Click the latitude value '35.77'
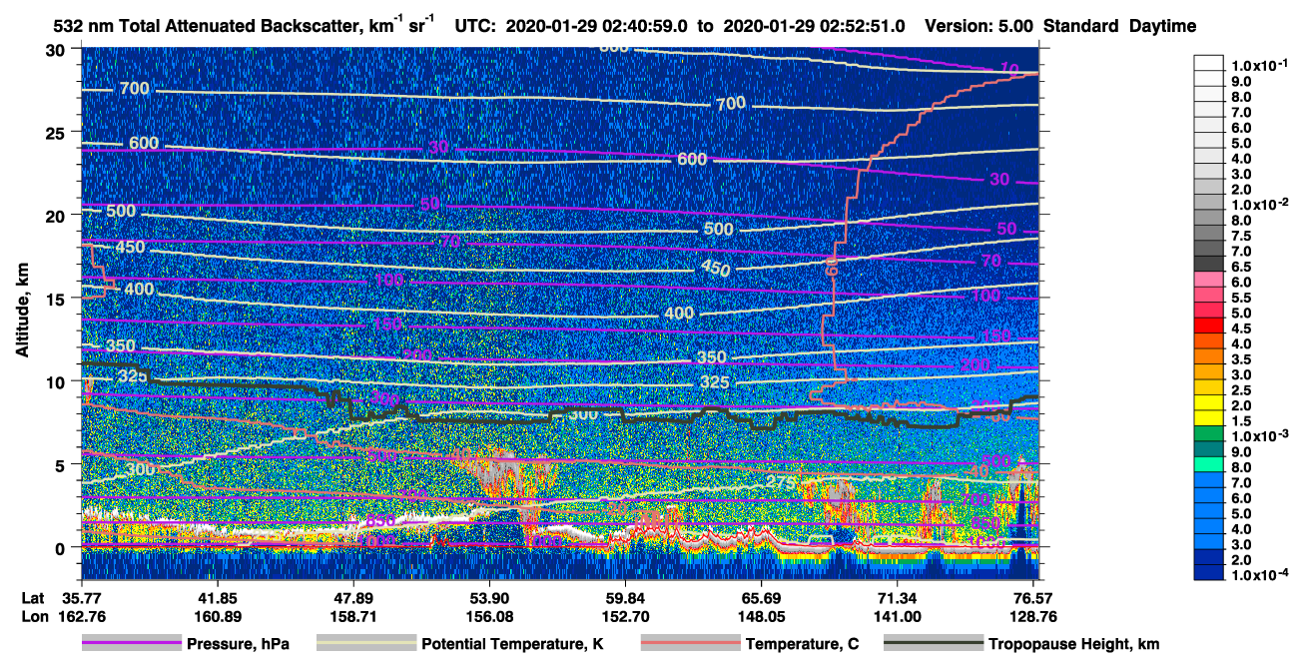This screenshot has width=1298, height=666. (x=83, y=598)
